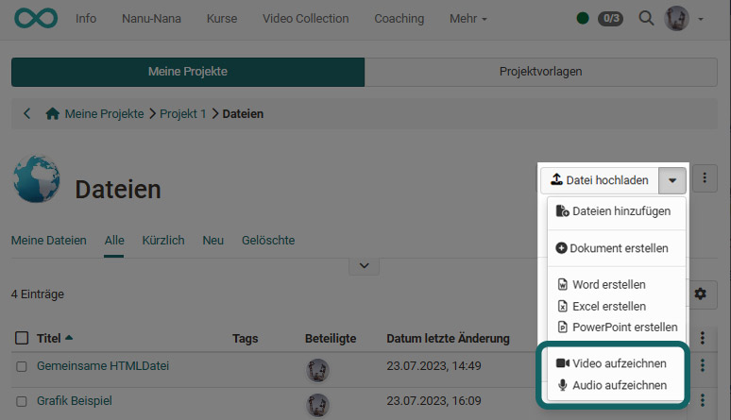Toggle the Datei hochladen dropdown arrow
Screen dimensions: 731x420
coord(671,179)
